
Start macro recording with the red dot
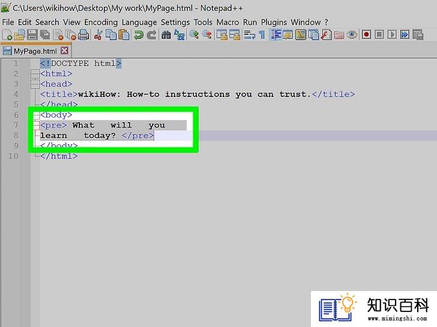coord(366,35)
